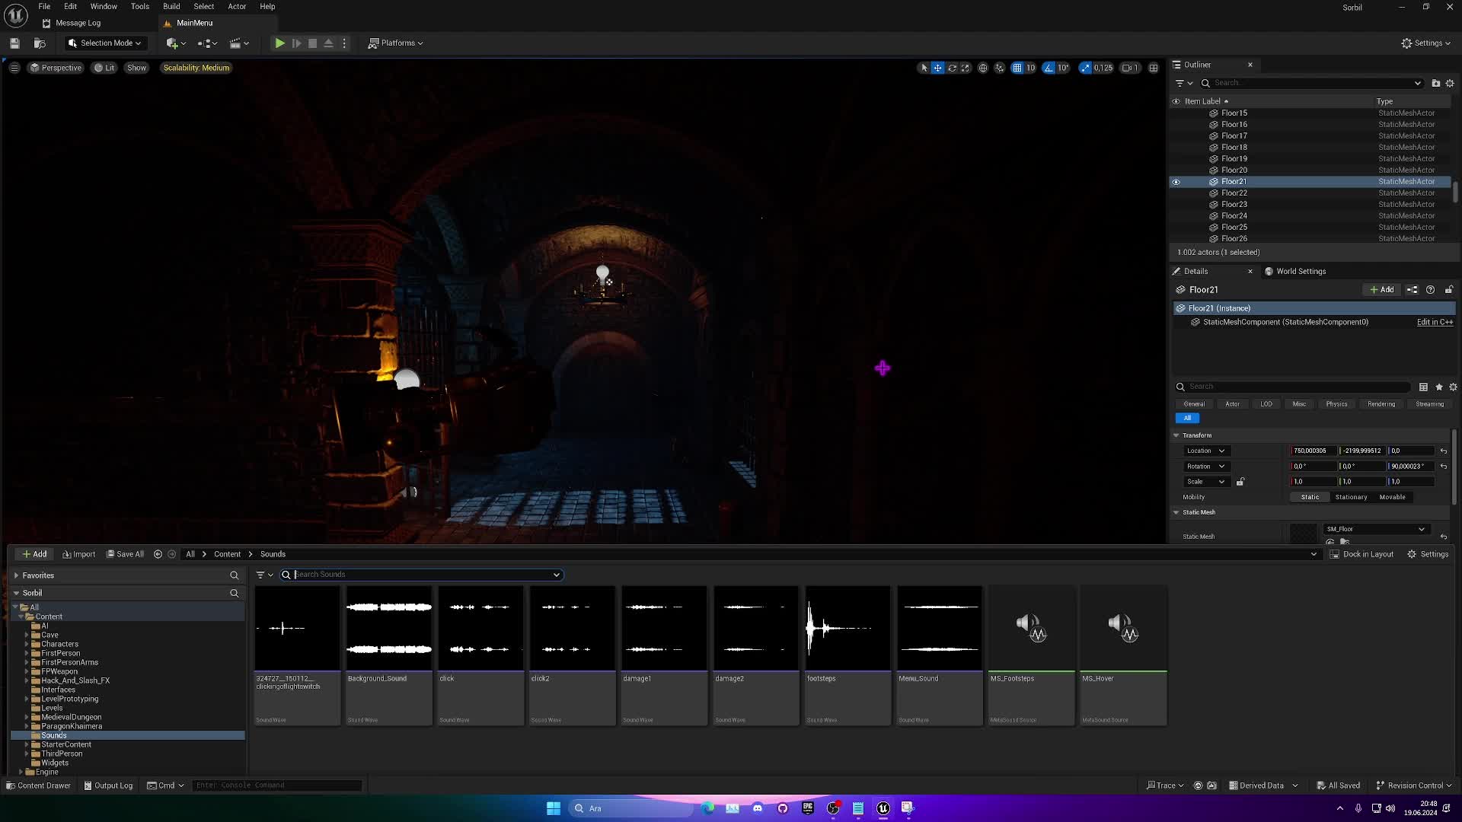Open the Lit view mode menu
Viewport: 1462px width, 822px height.
[104, 68]
